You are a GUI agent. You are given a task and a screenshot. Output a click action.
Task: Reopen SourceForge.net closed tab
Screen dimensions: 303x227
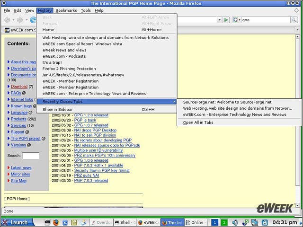pyautogui.click(x=239, y=102)
